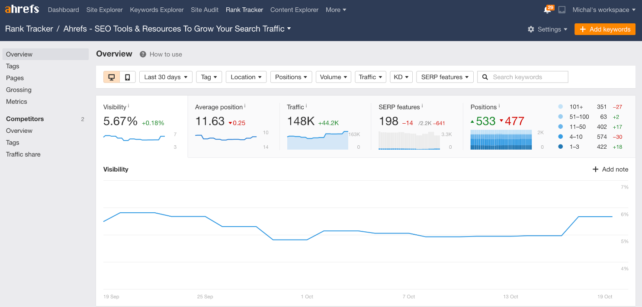Open the Location filter dropdown
This screenshot has height=307, width=642.
246,77
